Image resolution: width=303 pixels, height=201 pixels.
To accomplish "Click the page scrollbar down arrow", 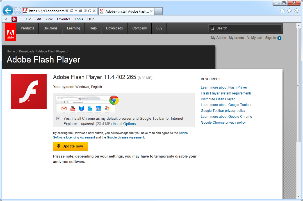I will [x=299, y=196].
